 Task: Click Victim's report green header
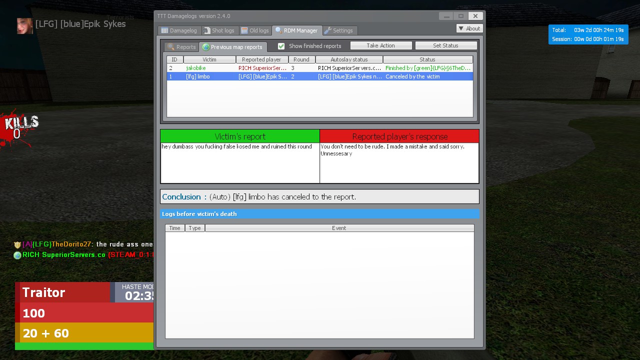240,136
